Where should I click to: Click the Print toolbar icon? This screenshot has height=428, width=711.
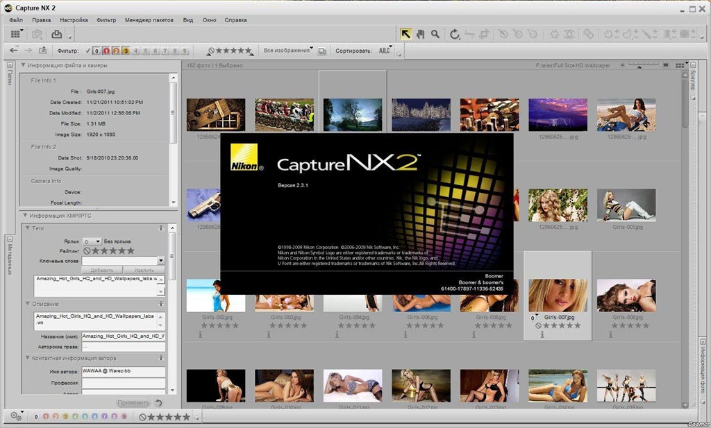pos(56,34)
